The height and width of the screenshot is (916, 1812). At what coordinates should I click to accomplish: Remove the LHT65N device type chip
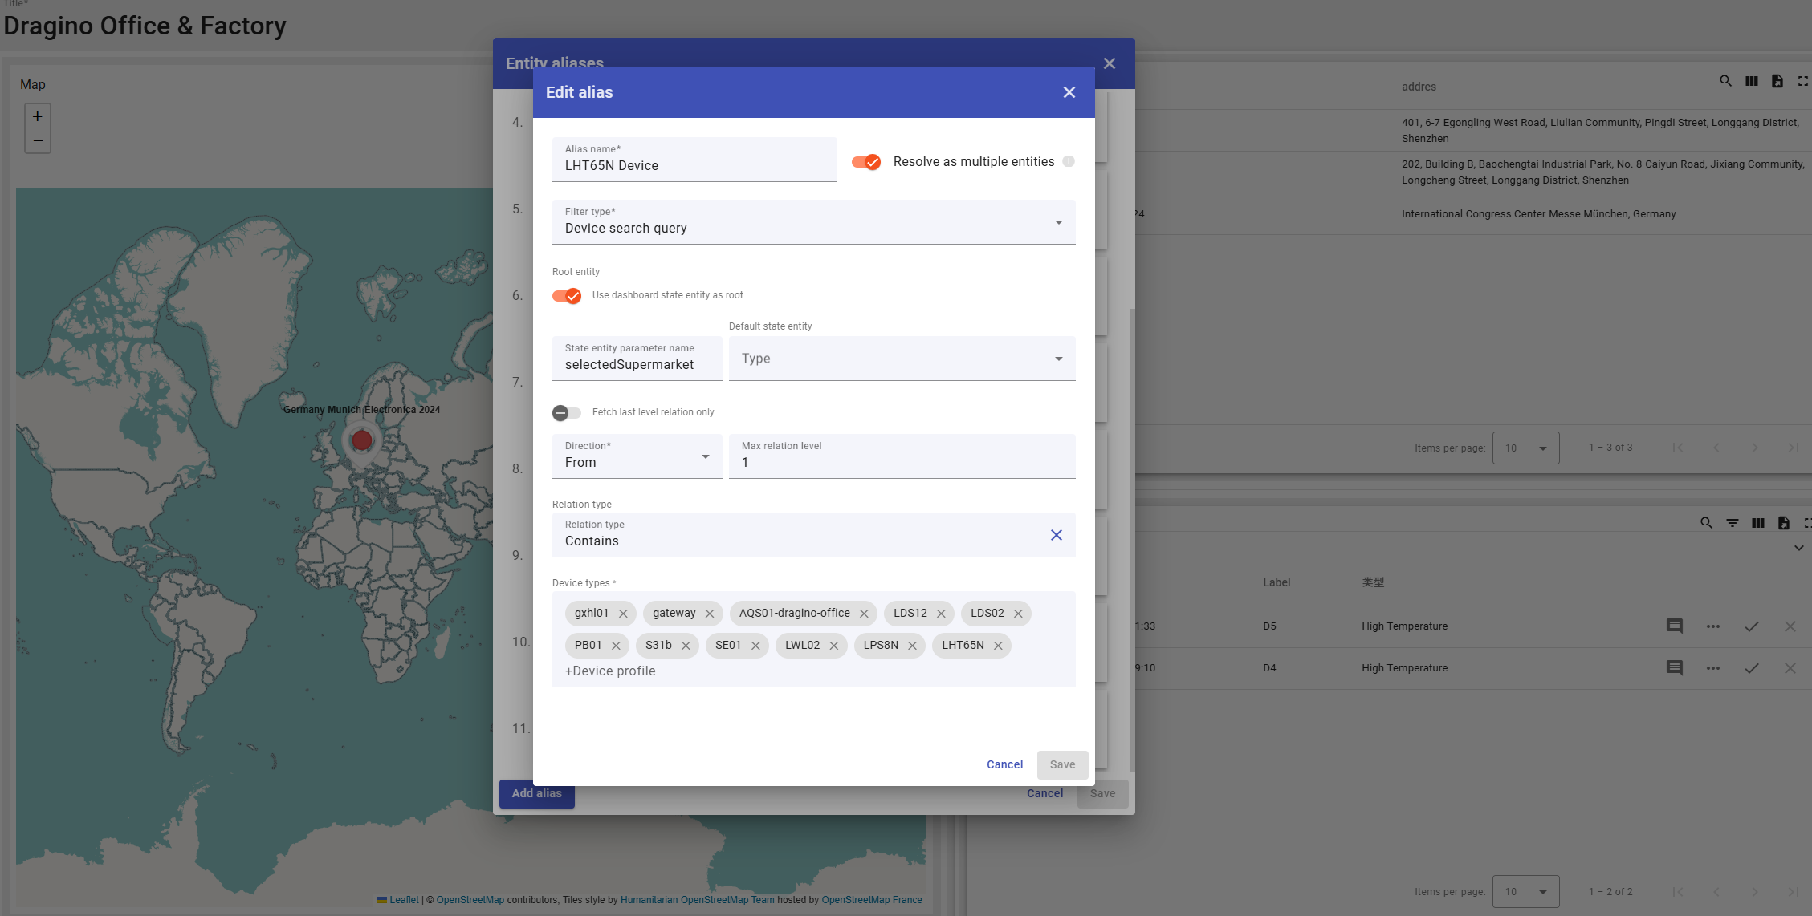click(998, 646)
